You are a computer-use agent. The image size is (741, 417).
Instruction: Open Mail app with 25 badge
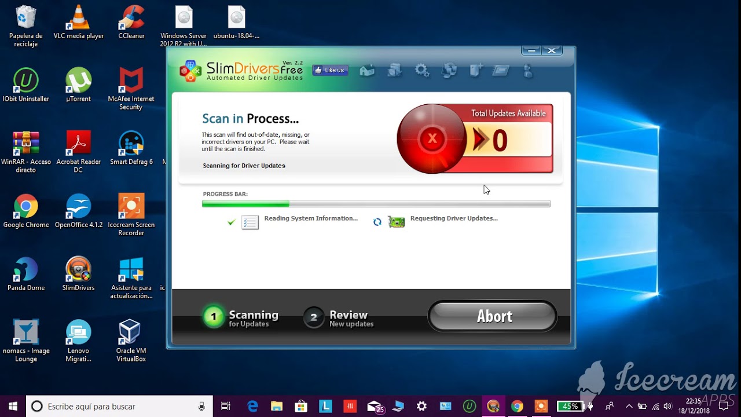(375, 407)
